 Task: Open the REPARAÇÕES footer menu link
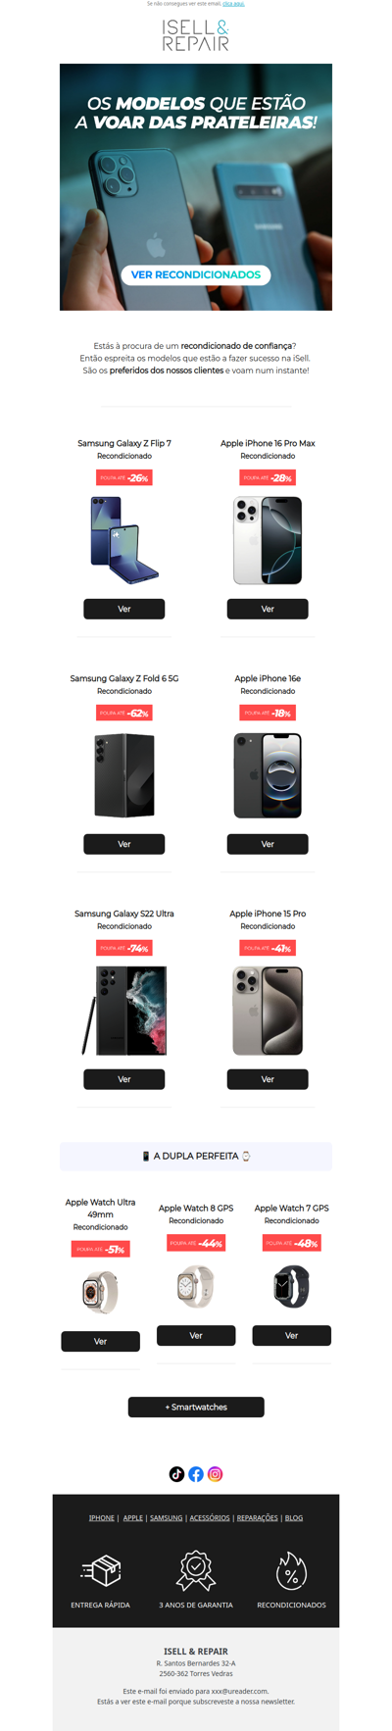[x=258, y=1517]
